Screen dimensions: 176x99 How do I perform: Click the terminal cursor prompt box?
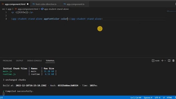(4, 94)
